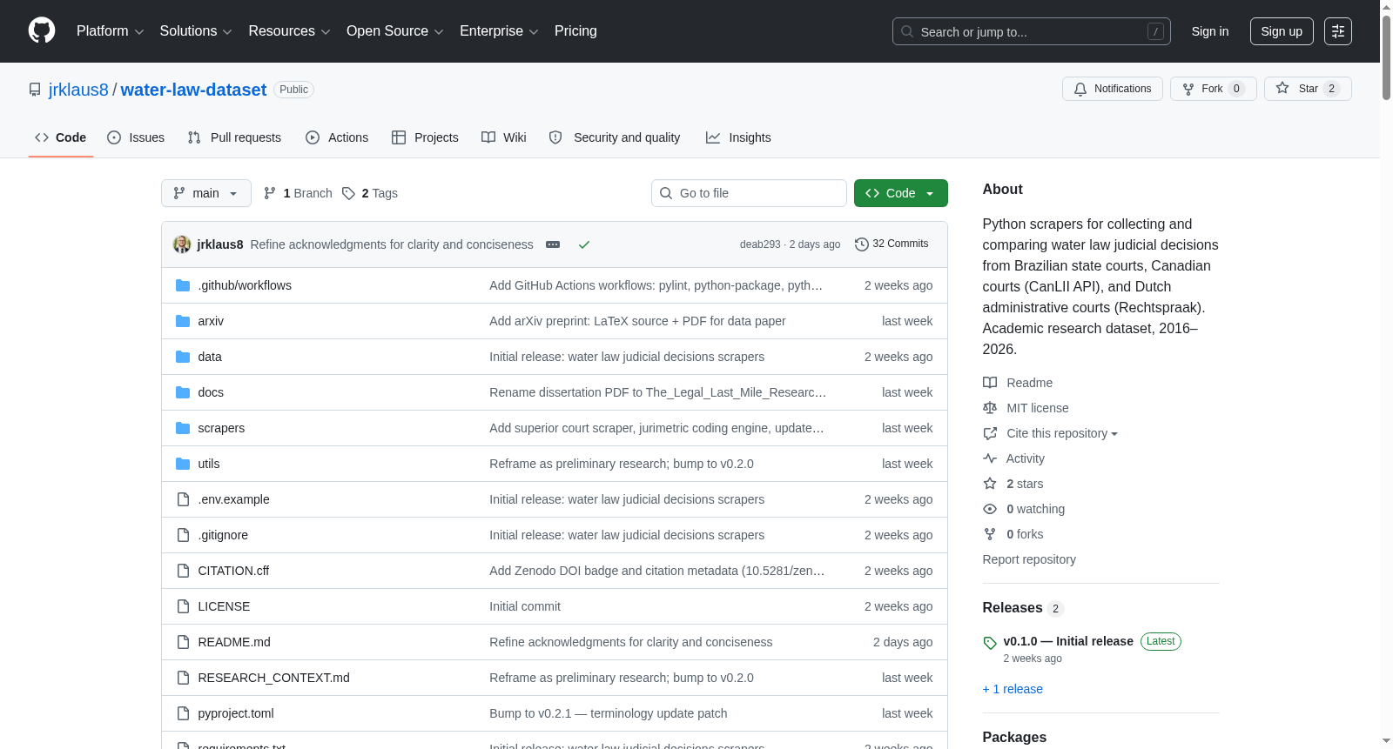Open the green Code clone dropdown
The height and width of the screenshot is (749, 1393).
pyautogui.click(x=901, y=193)
